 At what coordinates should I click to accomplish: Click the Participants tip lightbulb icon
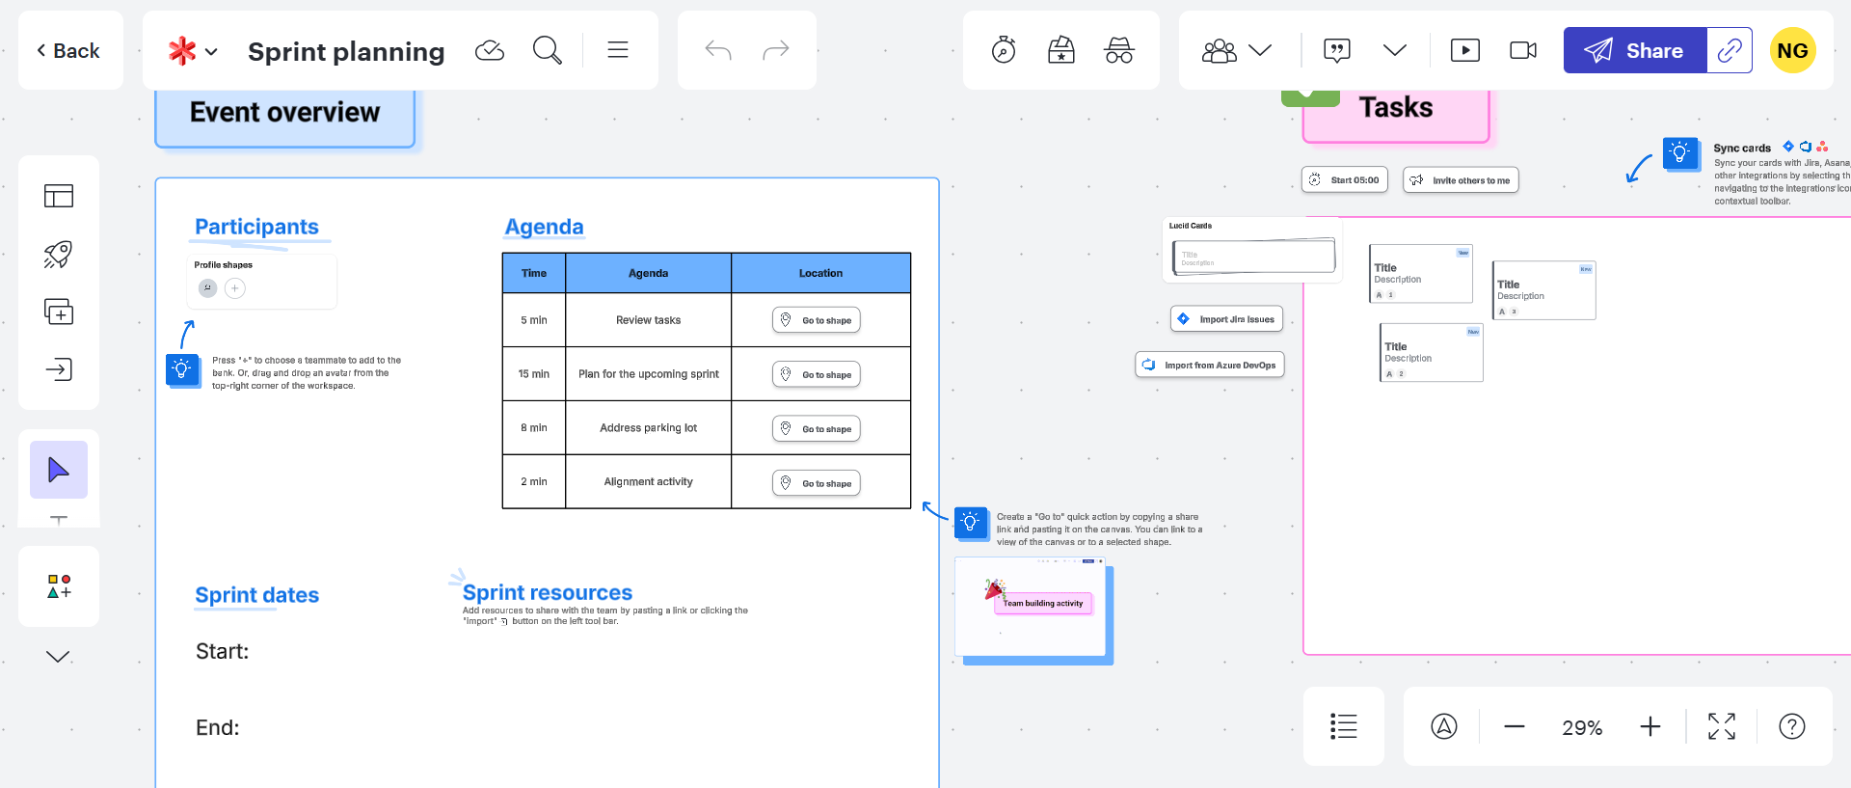tap(182, 369)
